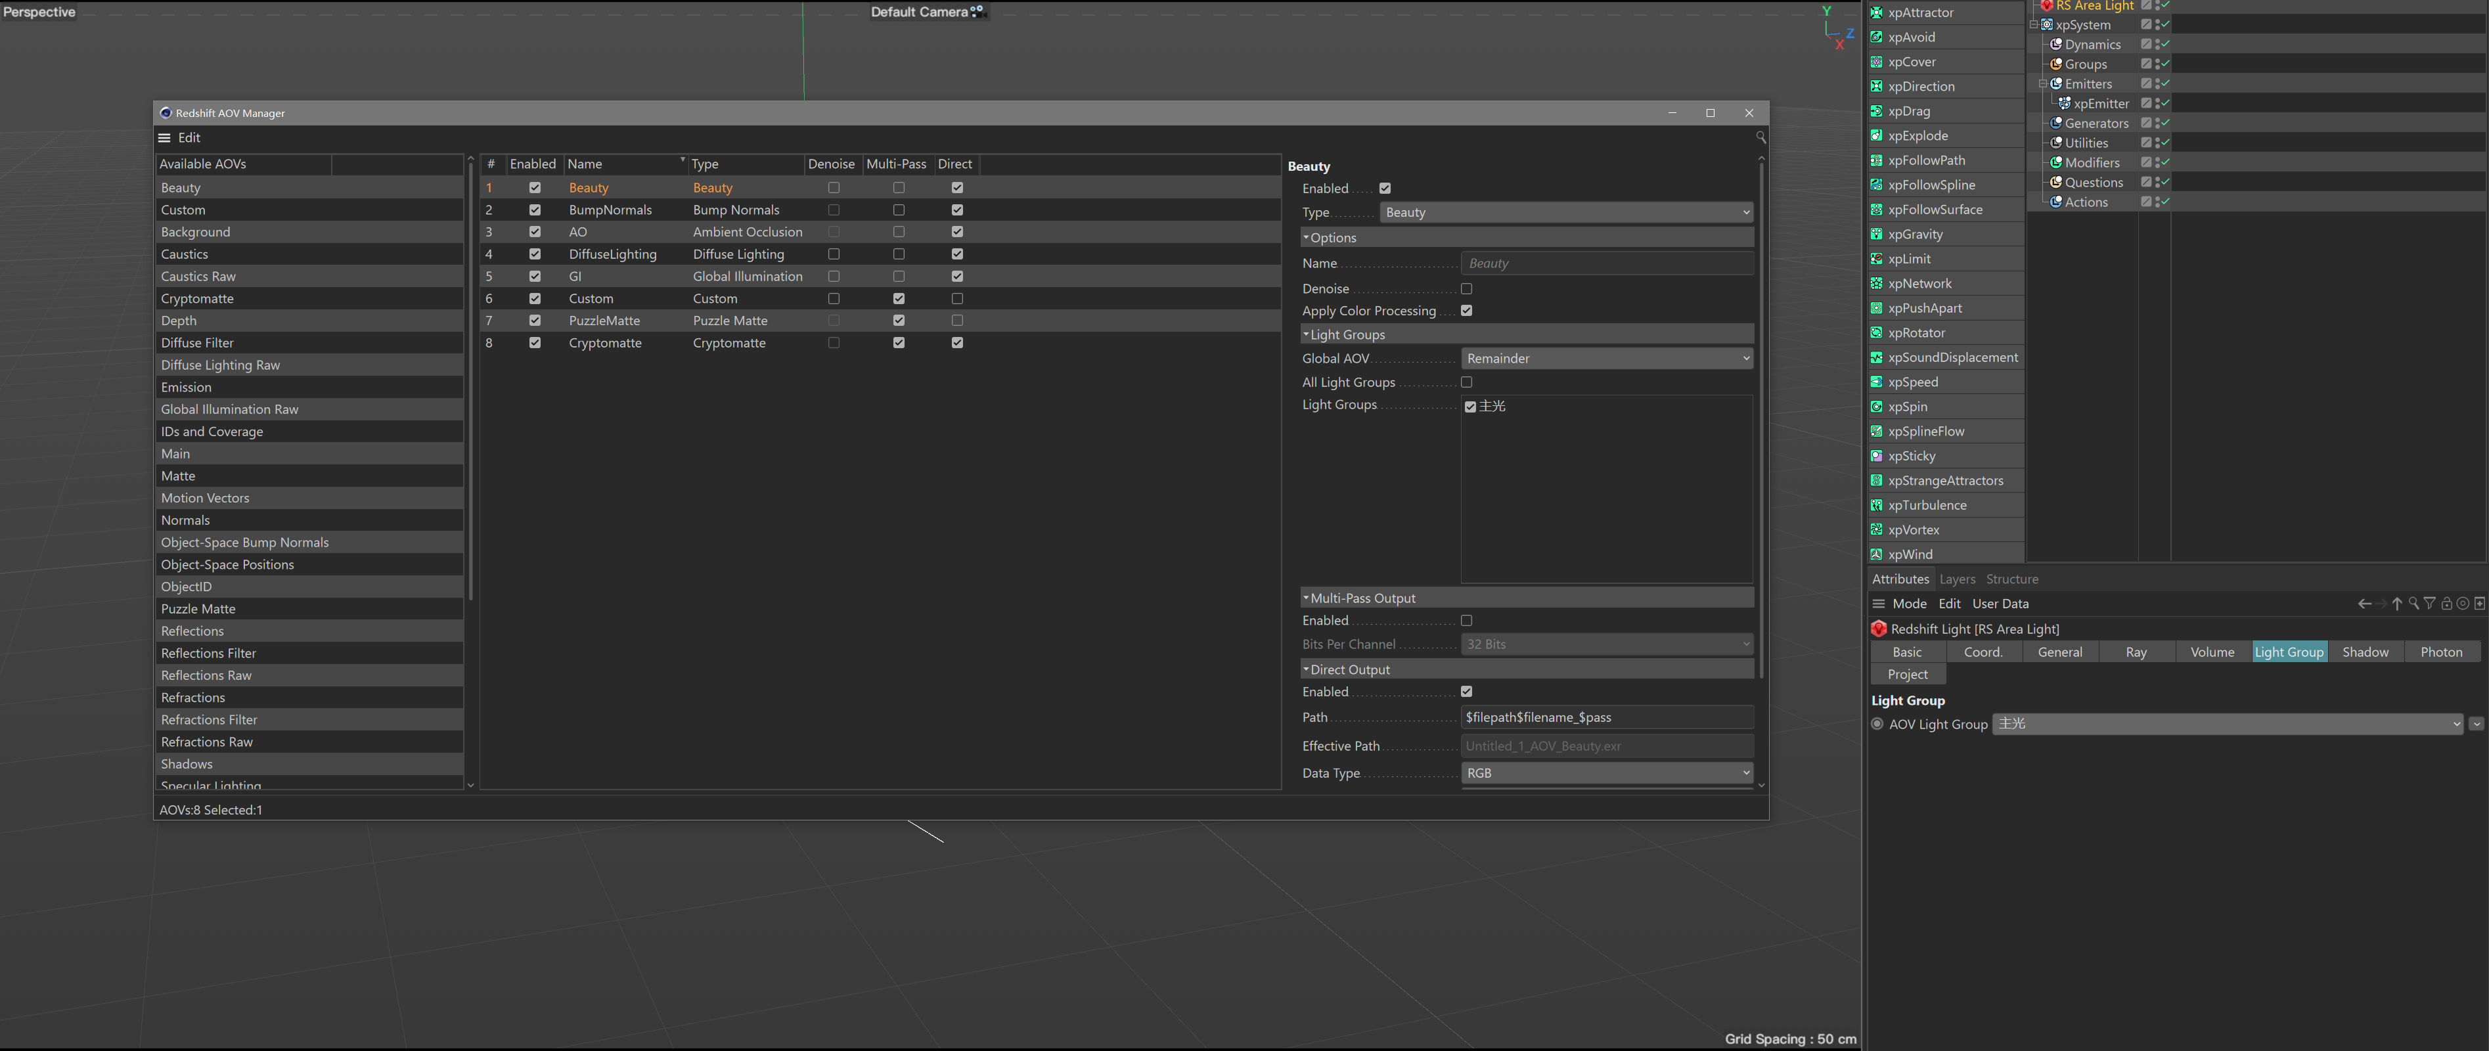Toggle Apply Color Processing checkbox
Image resolution: width=2489 pixels, height=1051 pixels.
click(x=1466, y=310)
